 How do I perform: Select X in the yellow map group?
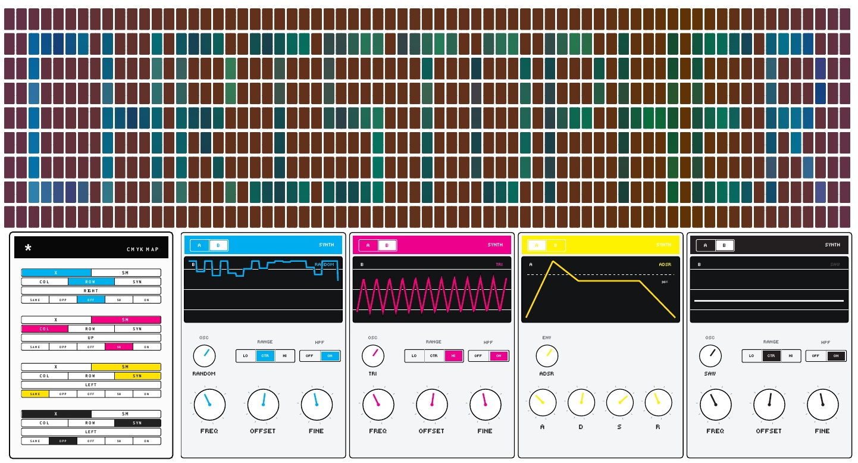56,367
